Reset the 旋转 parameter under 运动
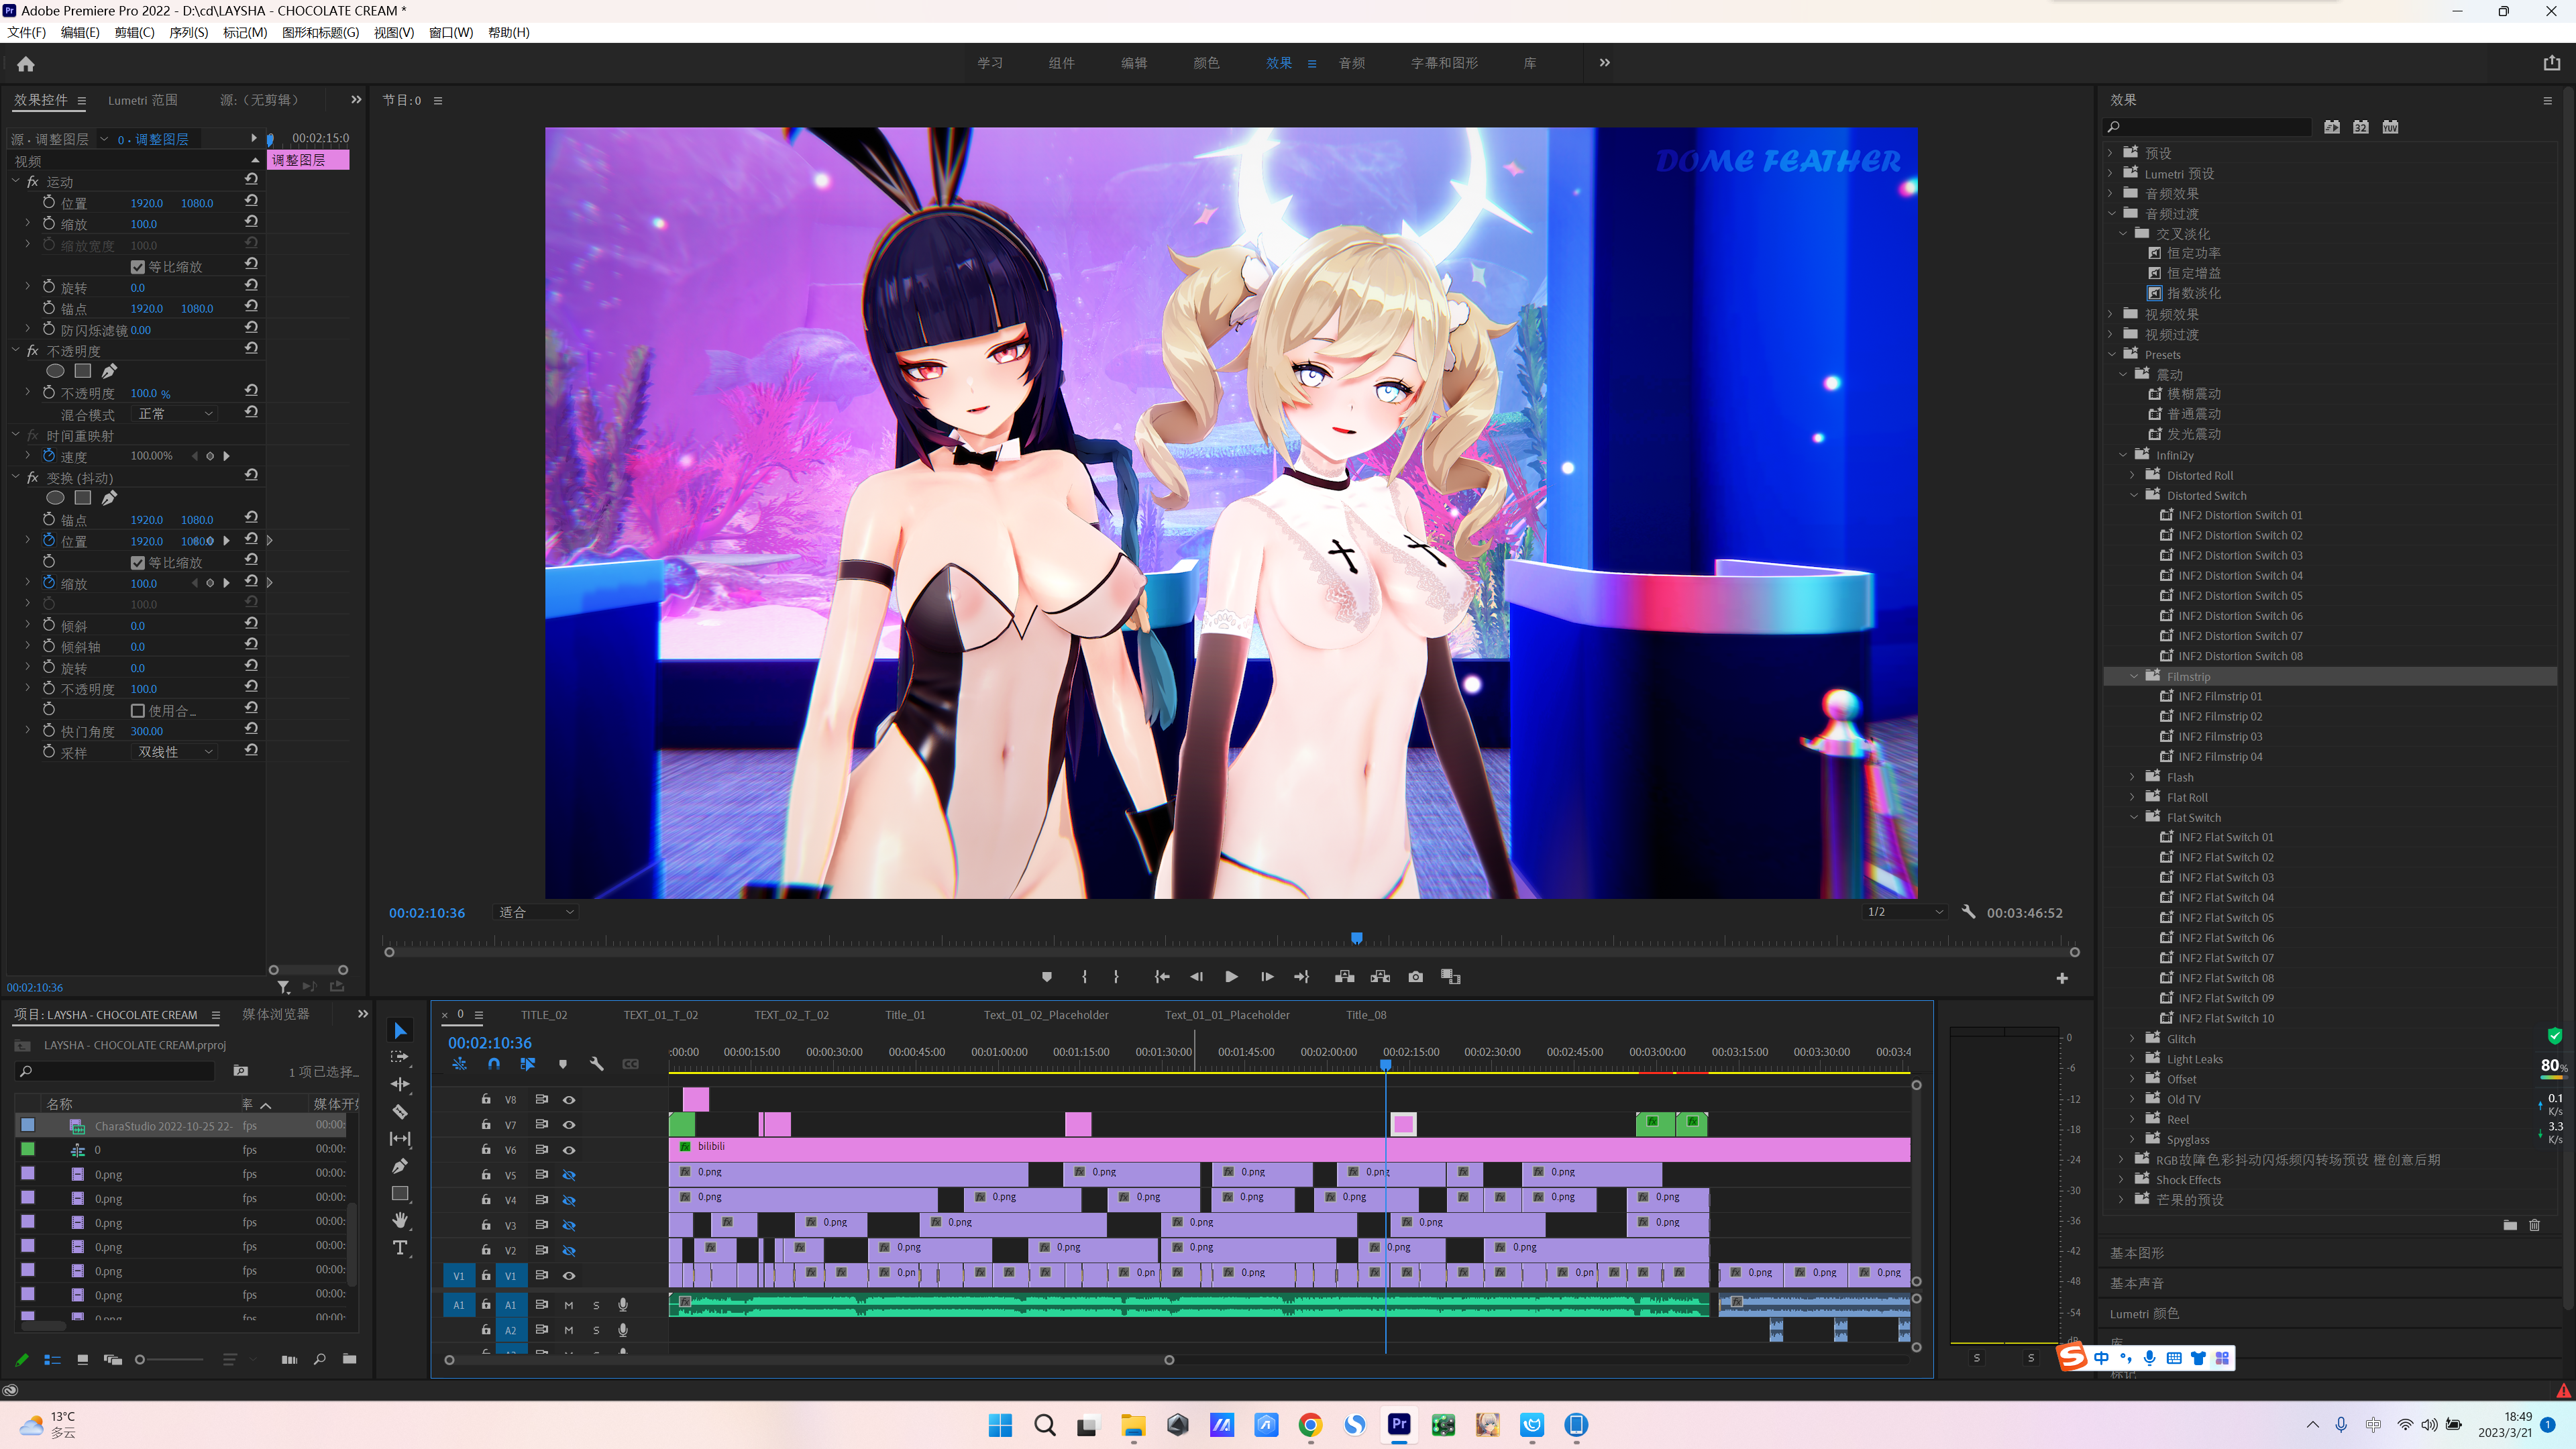Screen dimensions: 2576x1449 (x=251, y=286)
